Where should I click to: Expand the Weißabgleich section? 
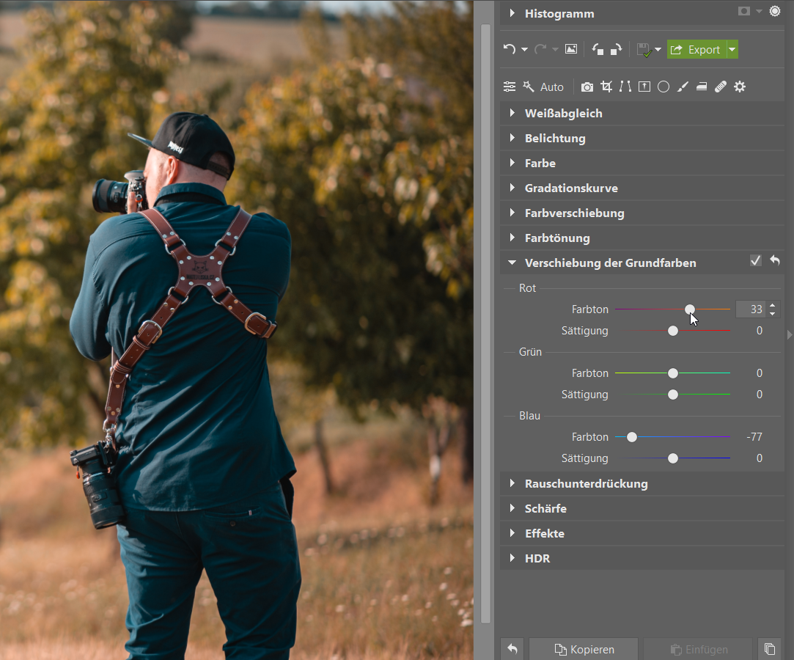pyautogui.click(x=563, y=114)
